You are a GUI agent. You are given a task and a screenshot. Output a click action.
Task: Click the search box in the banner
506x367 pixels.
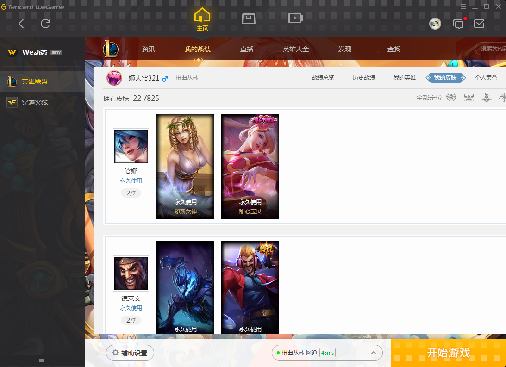(491, 49)
